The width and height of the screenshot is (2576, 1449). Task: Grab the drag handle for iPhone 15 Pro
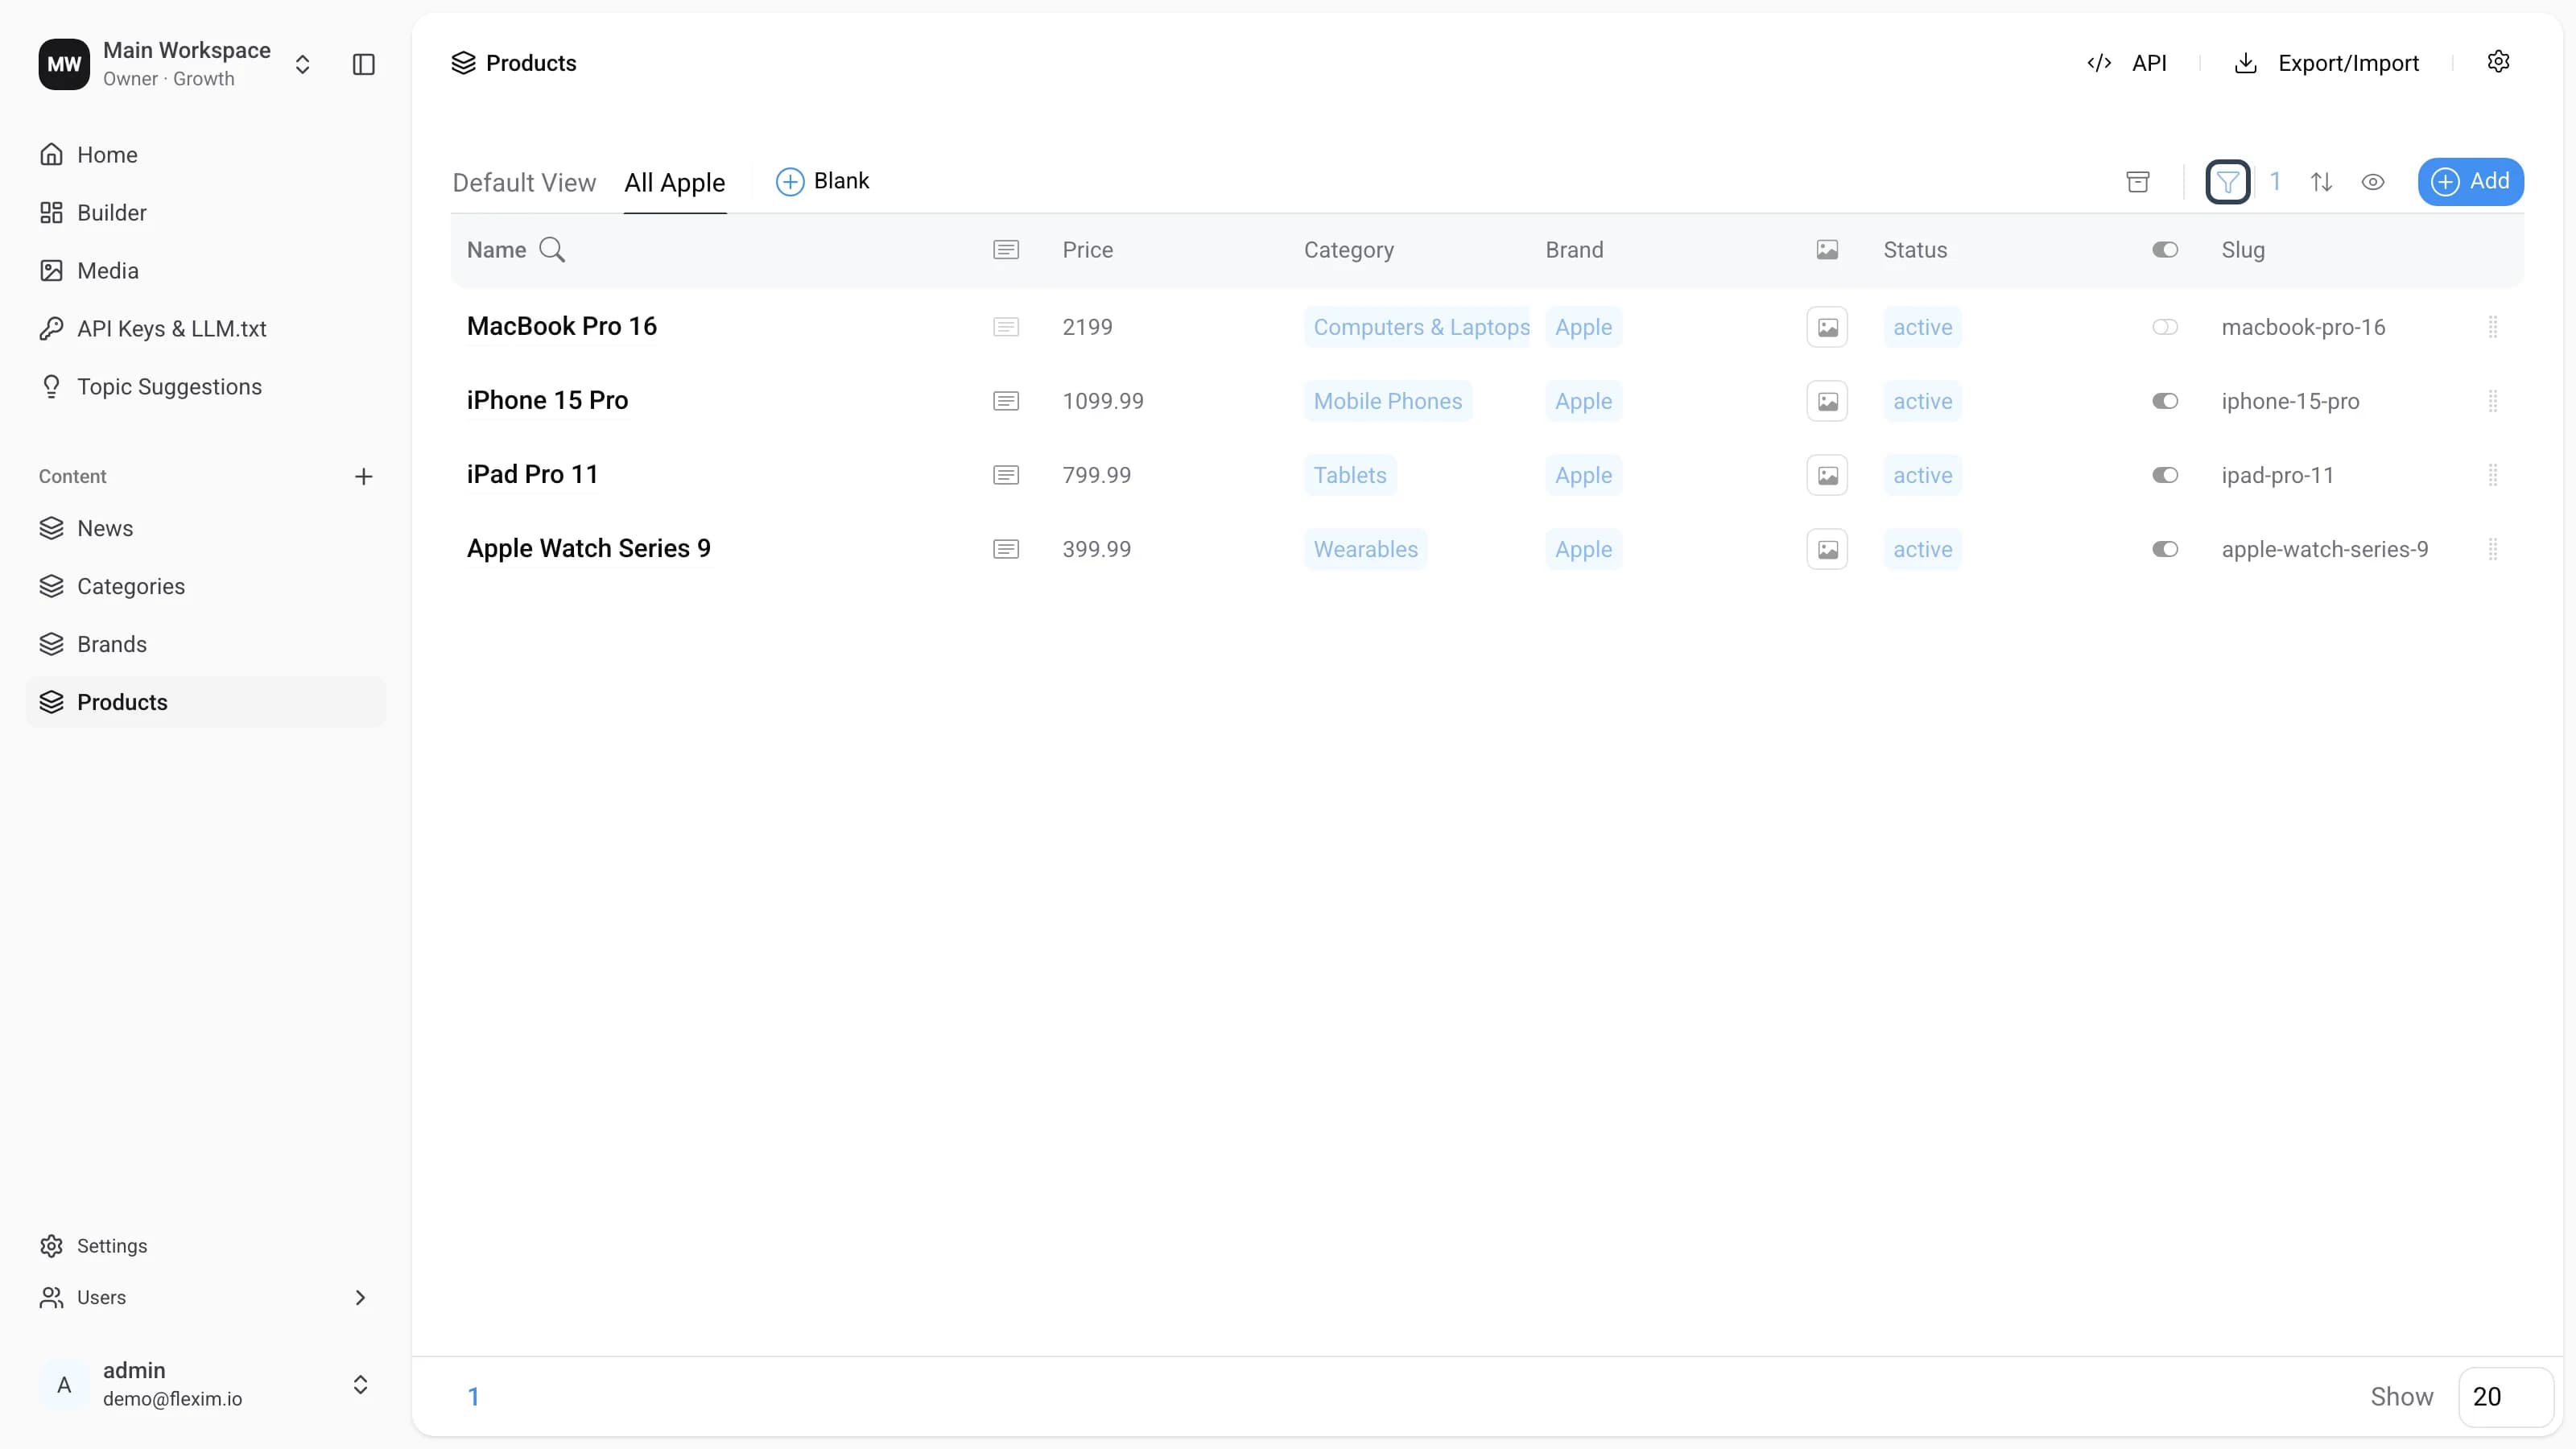[2493, 401]
